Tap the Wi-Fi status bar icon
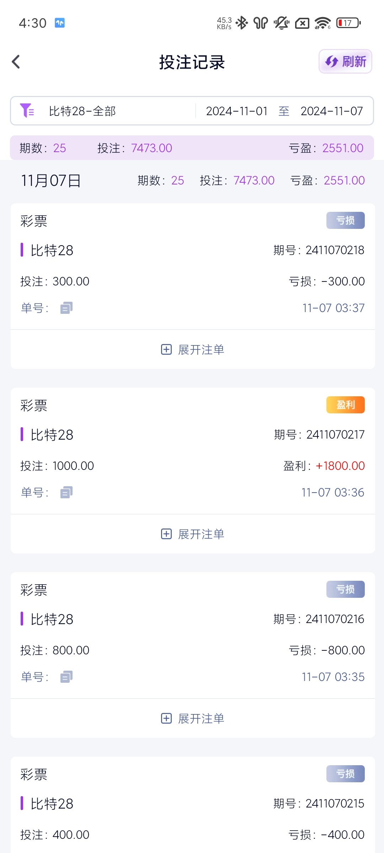This screenshot has width=384, height=853. [322, 23]
